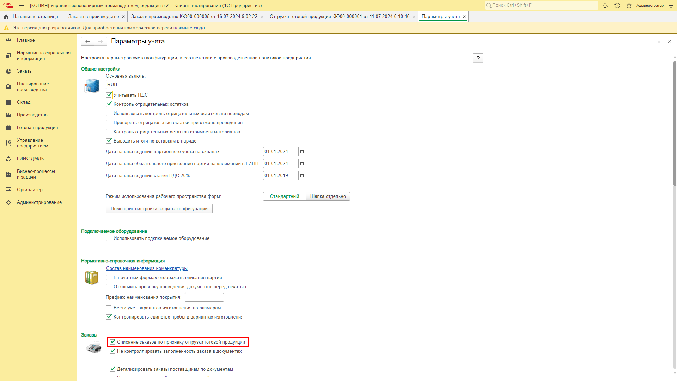Screen dimensions: 677x381
Task: Open the history clock icon
Action: pos(617,5)
